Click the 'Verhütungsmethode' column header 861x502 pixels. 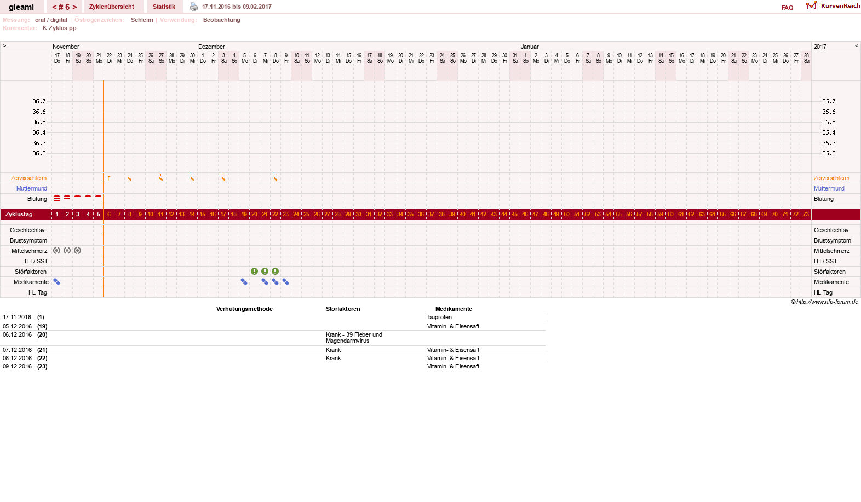coord(244,309)
